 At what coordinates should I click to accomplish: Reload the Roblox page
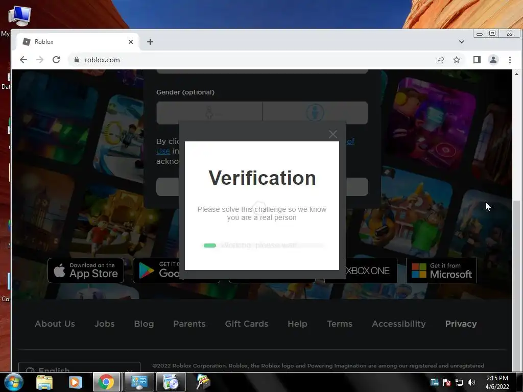[56, 60]
